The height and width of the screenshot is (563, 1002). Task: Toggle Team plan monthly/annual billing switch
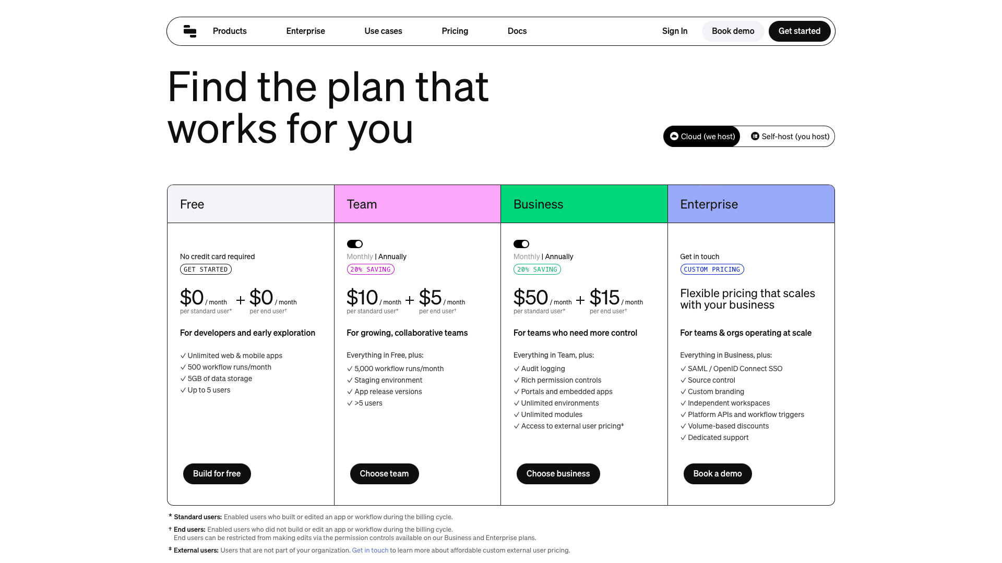(x=355, y=244)
